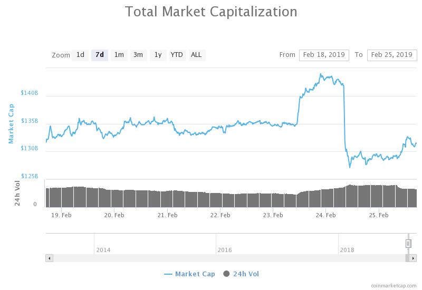Open the coinmarketcap.com credit link
Image resolution: width=422 pixels, height=290 pixels.
[394, 286]
